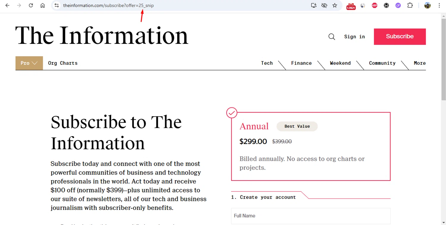
Task: Click the checkmark circle on the Annual plan
Action: point(232,113)
